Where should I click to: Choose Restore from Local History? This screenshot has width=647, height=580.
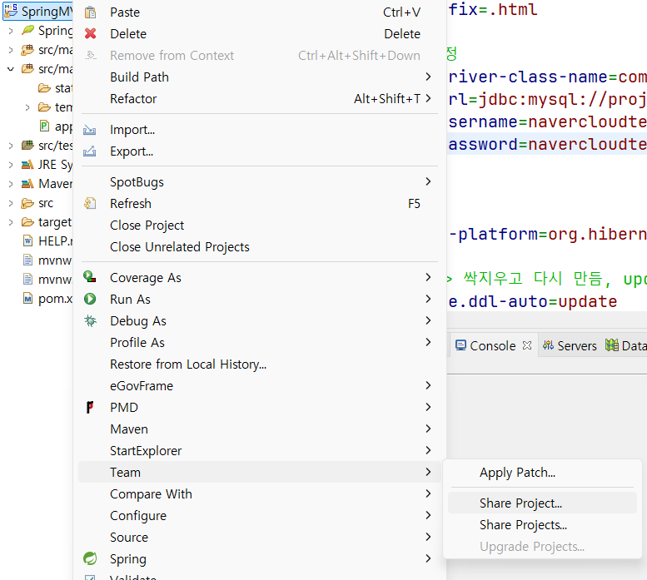point(260,364)
